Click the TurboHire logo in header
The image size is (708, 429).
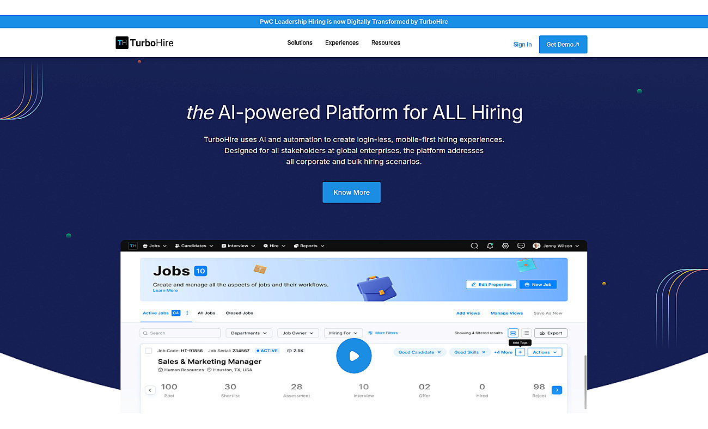[144, 43]
